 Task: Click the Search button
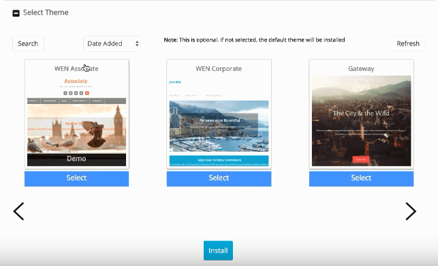click(28, 44)
